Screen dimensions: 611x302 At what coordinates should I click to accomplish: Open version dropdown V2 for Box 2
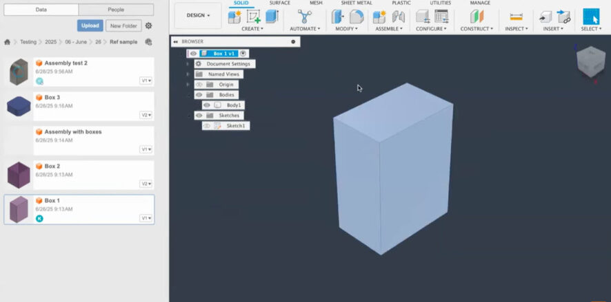coord(146,184)
